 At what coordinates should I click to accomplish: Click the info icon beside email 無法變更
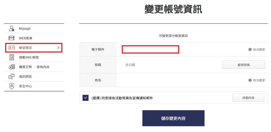click(x=250, y=50)
